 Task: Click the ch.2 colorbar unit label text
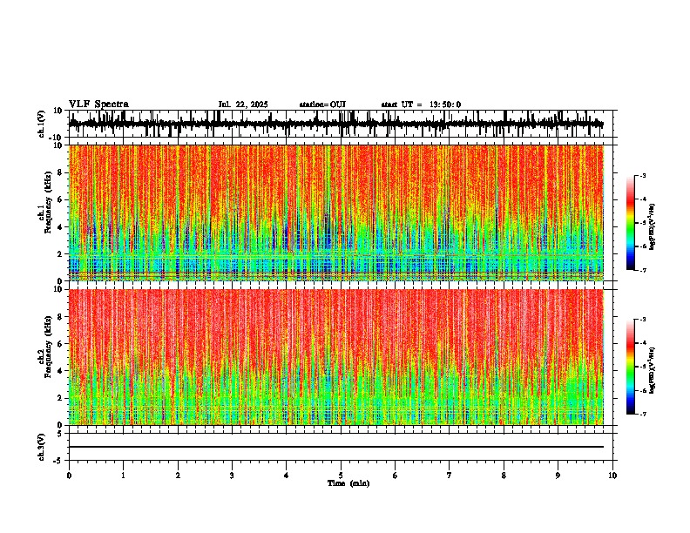pyautogui.click(x=653, y=370)
